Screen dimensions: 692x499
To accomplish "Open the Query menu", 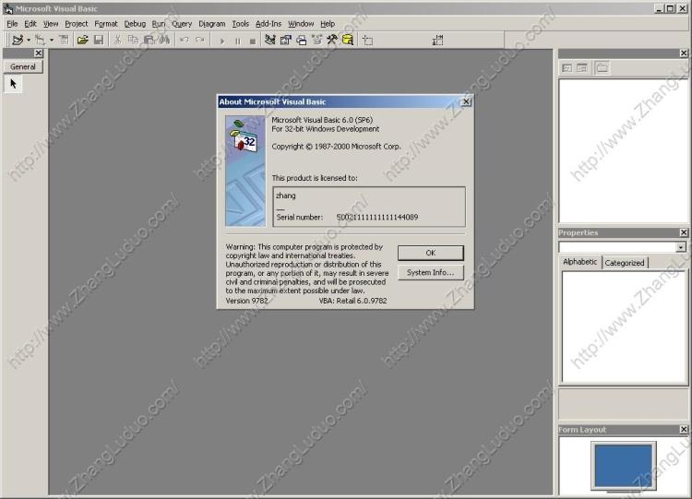I will coord(182,24).
